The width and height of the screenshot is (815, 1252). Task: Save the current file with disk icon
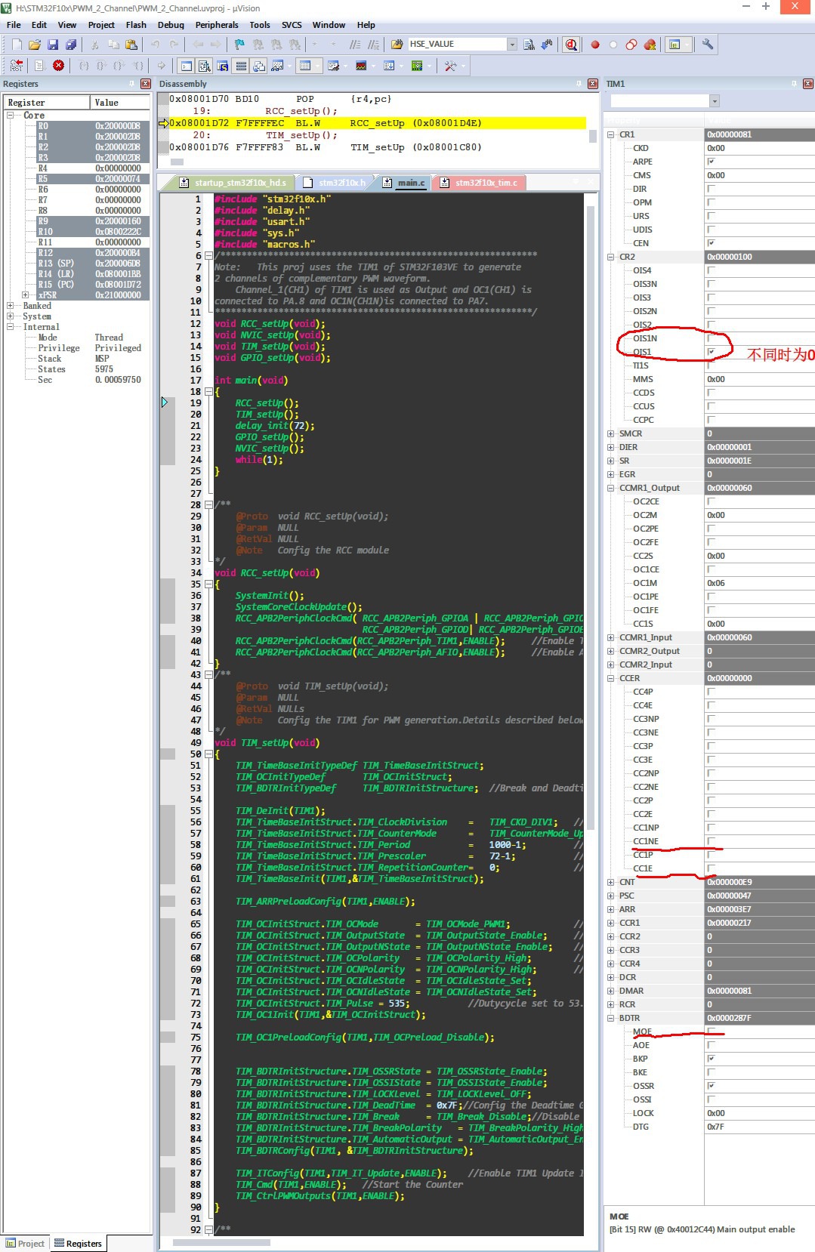[53, 45]
